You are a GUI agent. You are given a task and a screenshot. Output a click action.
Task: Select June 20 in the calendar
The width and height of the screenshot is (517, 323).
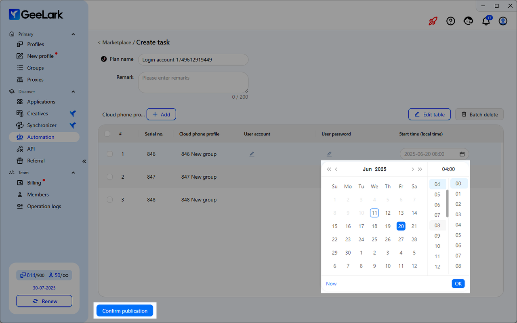point(401,226)
